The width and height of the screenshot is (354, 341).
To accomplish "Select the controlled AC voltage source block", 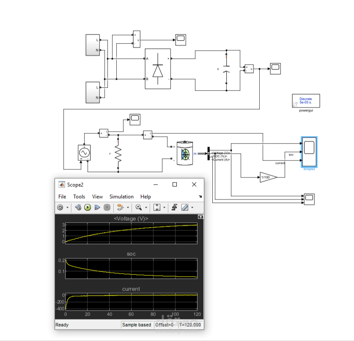I will tap(84, 152).
